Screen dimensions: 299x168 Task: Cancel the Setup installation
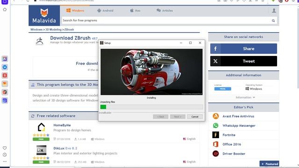(195, 117)
